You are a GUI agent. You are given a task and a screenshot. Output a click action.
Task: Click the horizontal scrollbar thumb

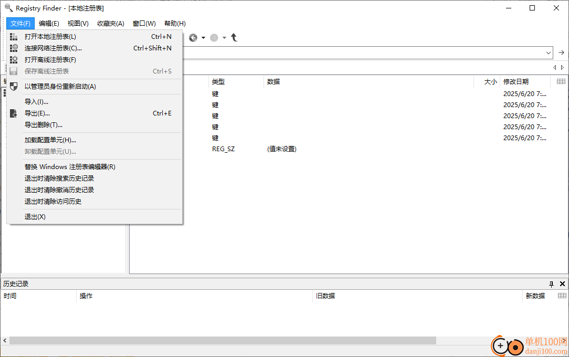[223, 341]
